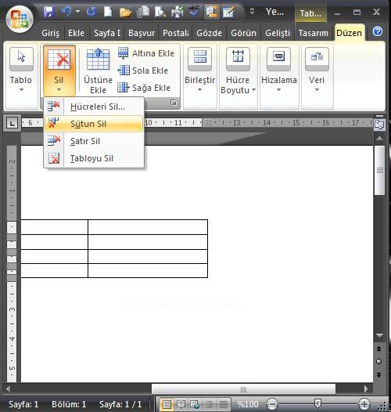Click the vertical scrollbar down arrow

pyautogui.click(x=379, y=335)
